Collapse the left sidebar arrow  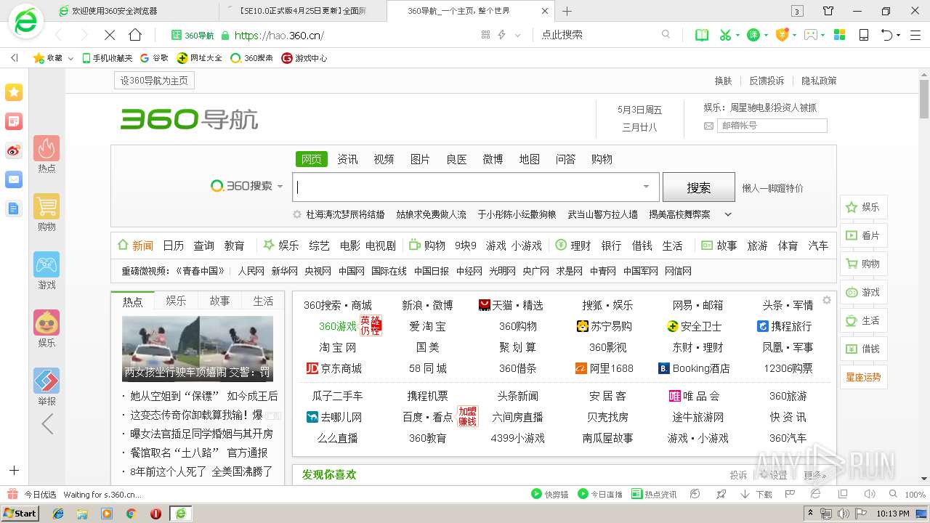(x=47, y=423)
